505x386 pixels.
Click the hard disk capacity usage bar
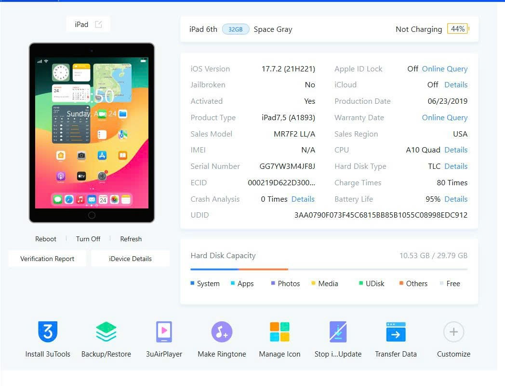pyautogui.click(x=329, y=269)
